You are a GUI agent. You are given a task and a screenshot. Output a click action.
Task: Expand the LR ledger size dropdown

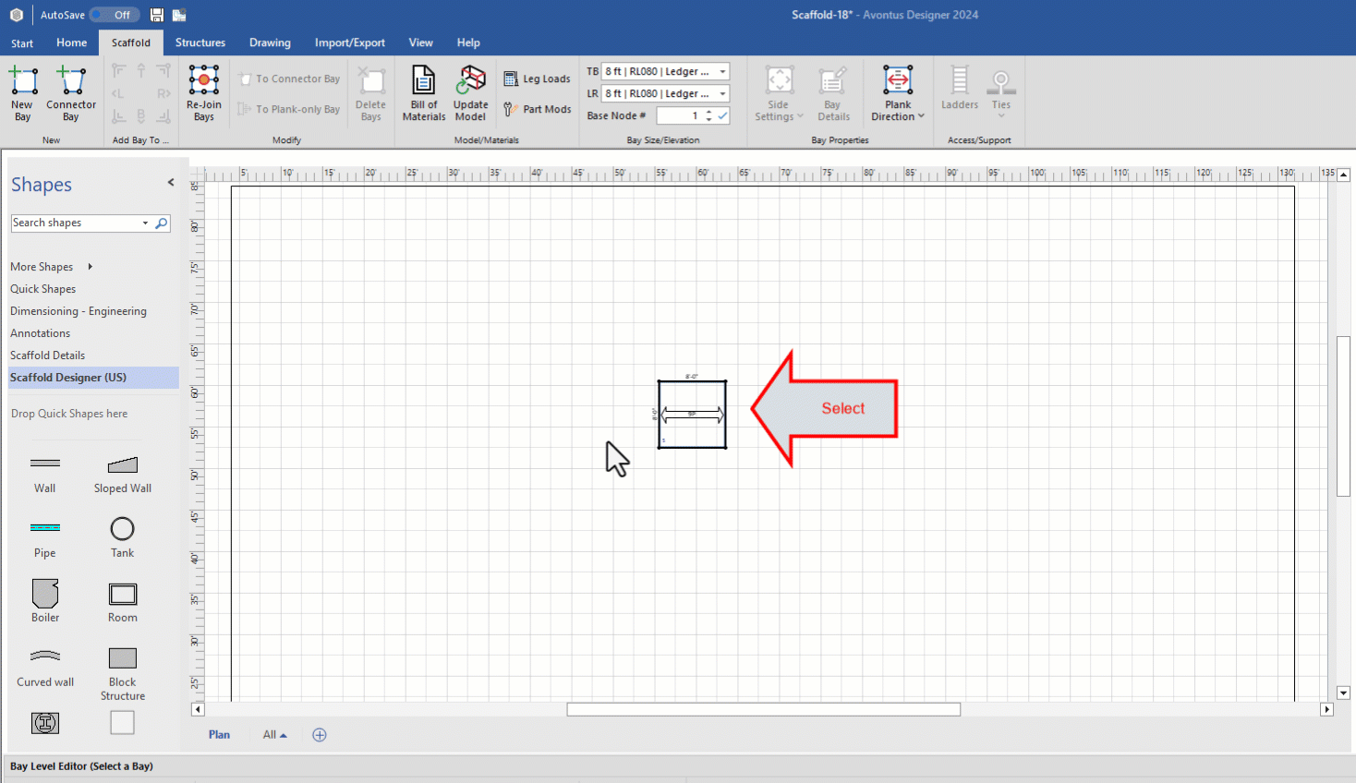(722, 93)
